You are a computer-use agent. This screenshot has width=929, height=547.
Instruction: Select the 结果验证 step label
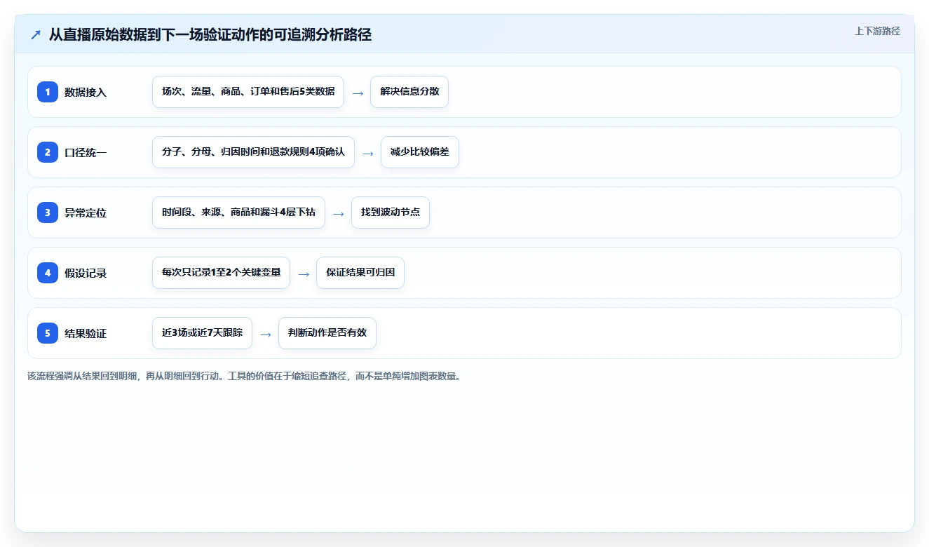[86, 333]
